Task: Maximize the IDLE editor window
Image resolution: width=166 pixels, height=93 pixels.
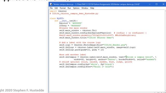Action: [x=156, y=4]
